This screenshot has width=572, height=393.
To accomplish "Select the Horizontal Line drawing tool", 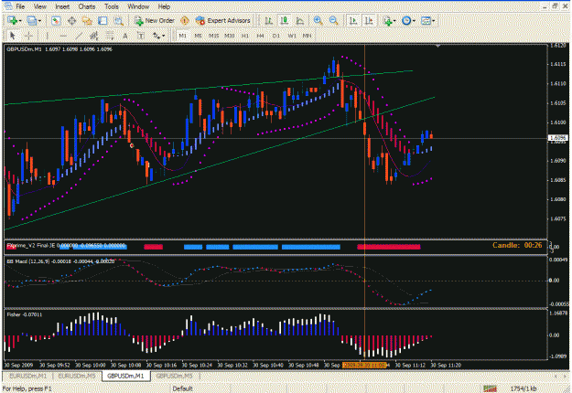I will click(x=63, y=36).
